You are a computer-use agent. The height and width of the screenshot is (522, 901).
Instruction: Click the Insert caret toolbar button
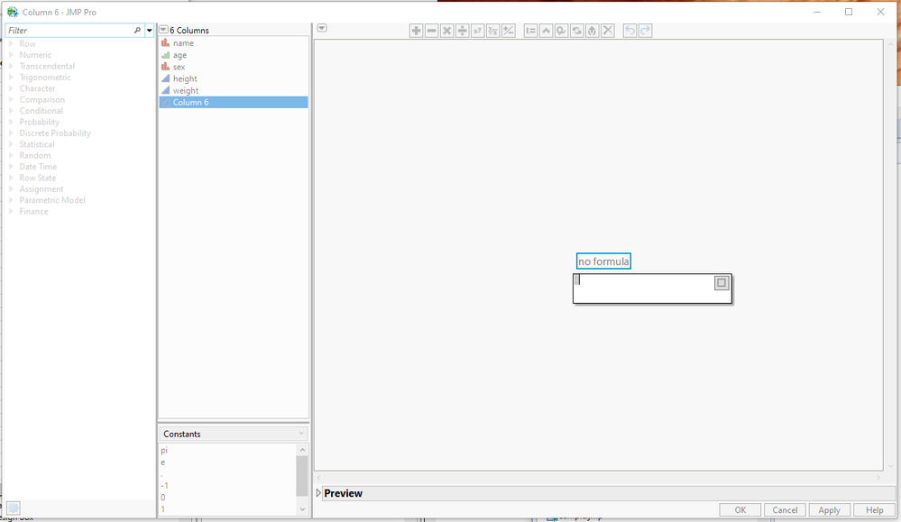[x=546, y=31]
